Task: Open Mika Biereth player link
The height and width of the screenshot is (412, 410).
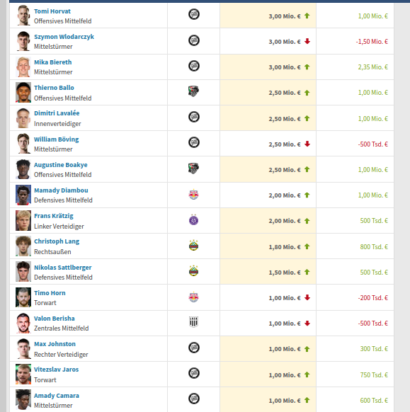Action: pyautogui.click(x=53, y=62)
